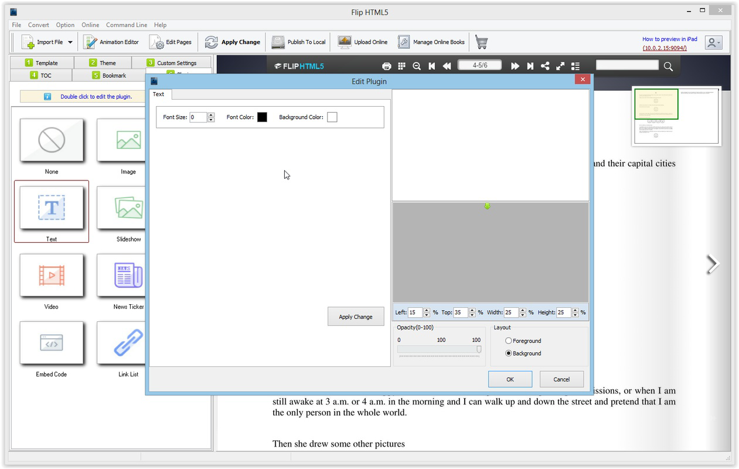Click the print icon in the viewer
This screenshot has width=739, height=469.
click(386, 66)
